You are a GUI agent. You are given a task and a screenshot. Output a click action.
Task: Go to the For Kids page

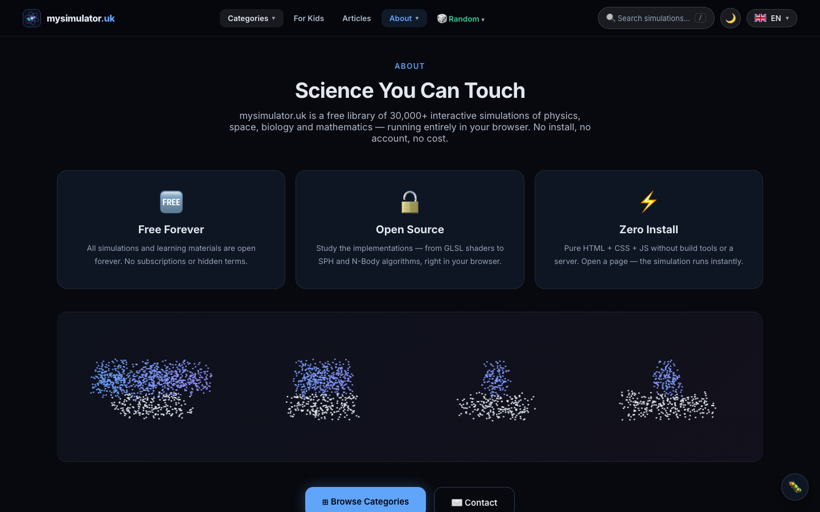pos(309,18)
